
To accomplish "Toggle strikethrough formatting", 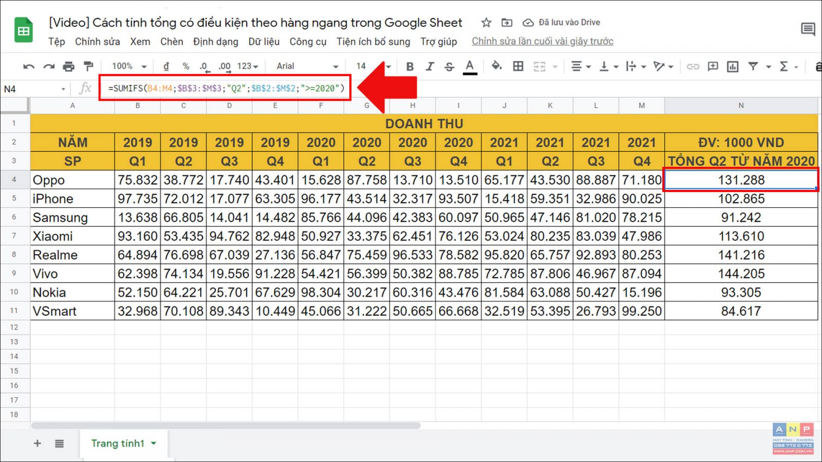I will click(x=449, y=66).
